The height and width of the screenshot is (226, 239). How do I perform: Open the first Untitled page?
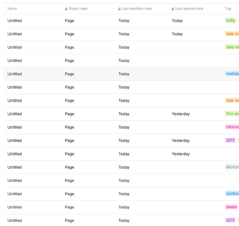14,20
